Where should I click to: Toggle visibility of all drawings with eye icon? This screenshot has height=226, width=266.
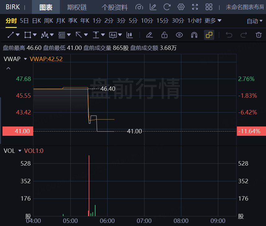(x=179, y=35)
